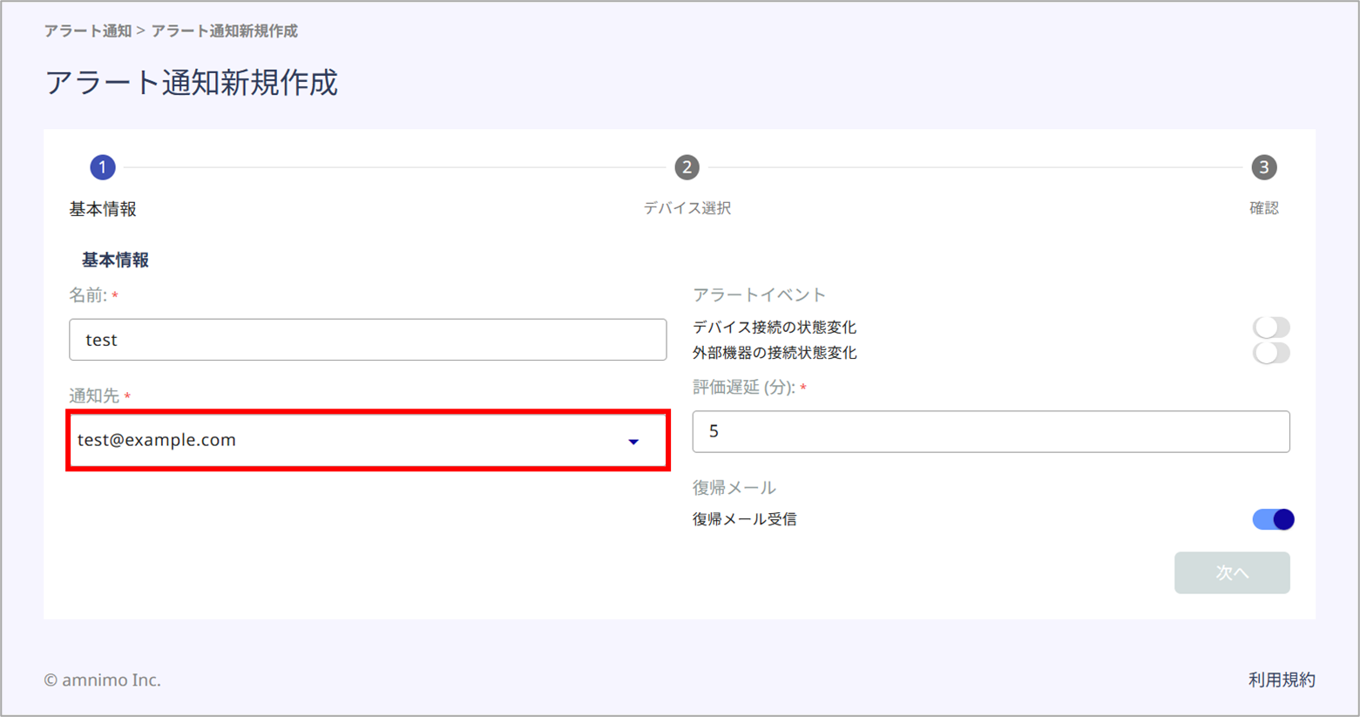
Task: Go back via アラート通知 breadcrumb
Action: tap(88, 31)
